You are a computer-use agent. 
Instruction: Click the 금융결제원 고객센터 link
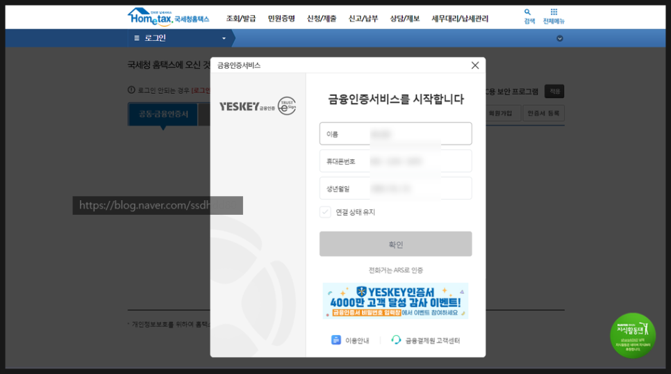[x=432, y=341]
